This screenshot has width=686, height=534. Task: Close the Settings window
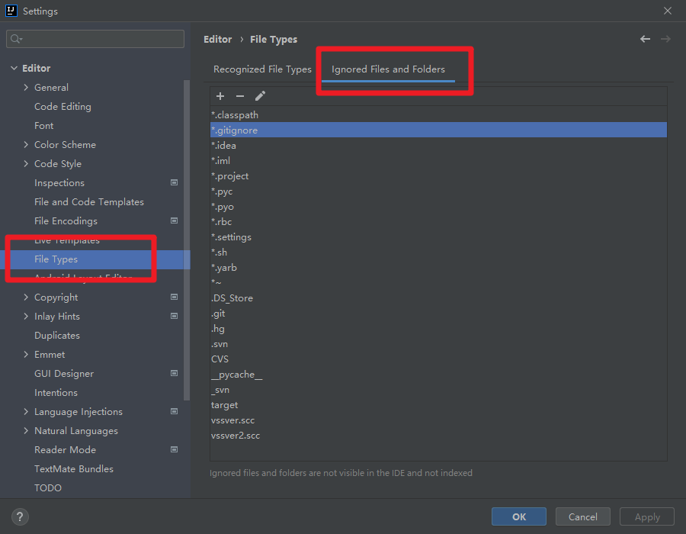667,11
